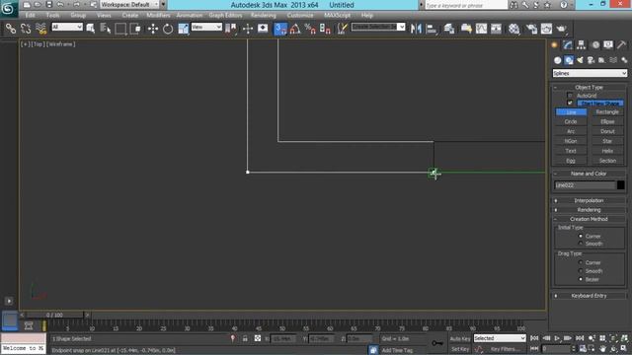Switch to the Motion command panel tab
This screenshot has height=355, width=632.
pos(595,44)
